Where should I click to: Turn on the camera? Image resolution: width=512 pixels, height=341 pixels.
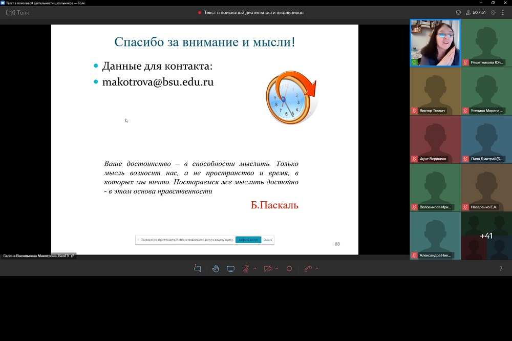pyautogui.click(x=267, y=269)
